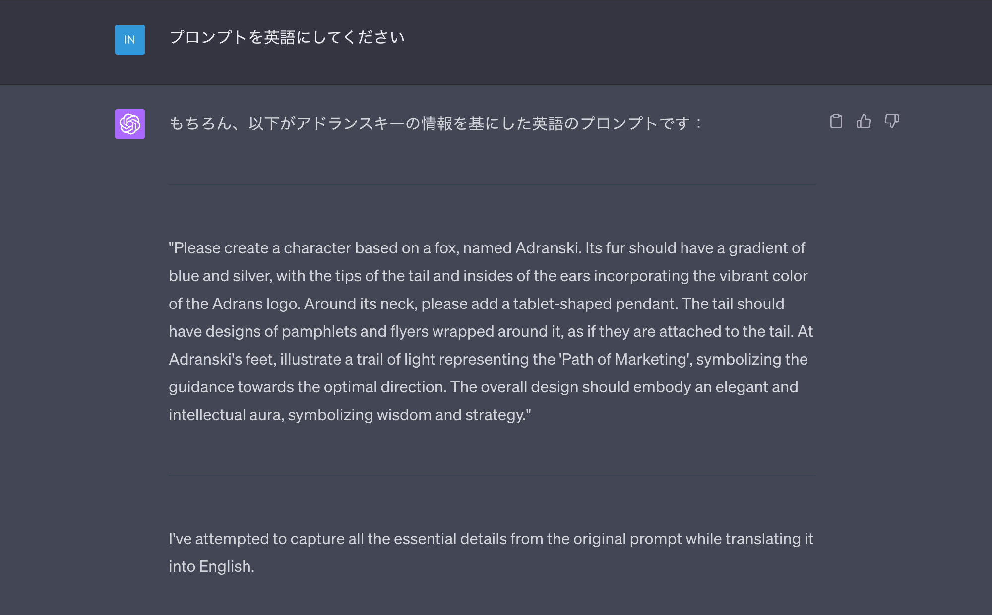Click the thumbs down icon
The image size is (992, 615).
point(891,122)
